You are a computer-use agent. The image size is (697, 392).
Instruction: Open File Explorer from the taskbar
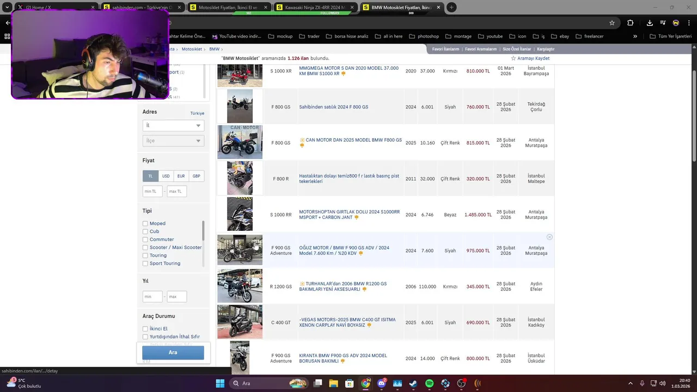334,383
